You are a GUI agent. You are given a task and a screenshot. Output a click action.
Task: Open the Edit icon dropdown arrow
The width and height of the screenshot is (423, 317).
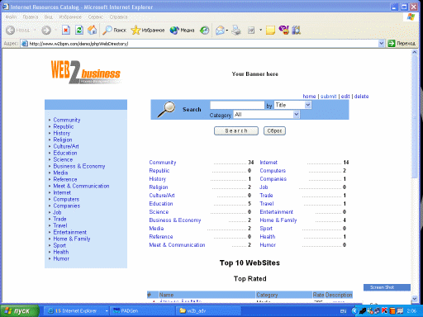click(x=260, y=30)
